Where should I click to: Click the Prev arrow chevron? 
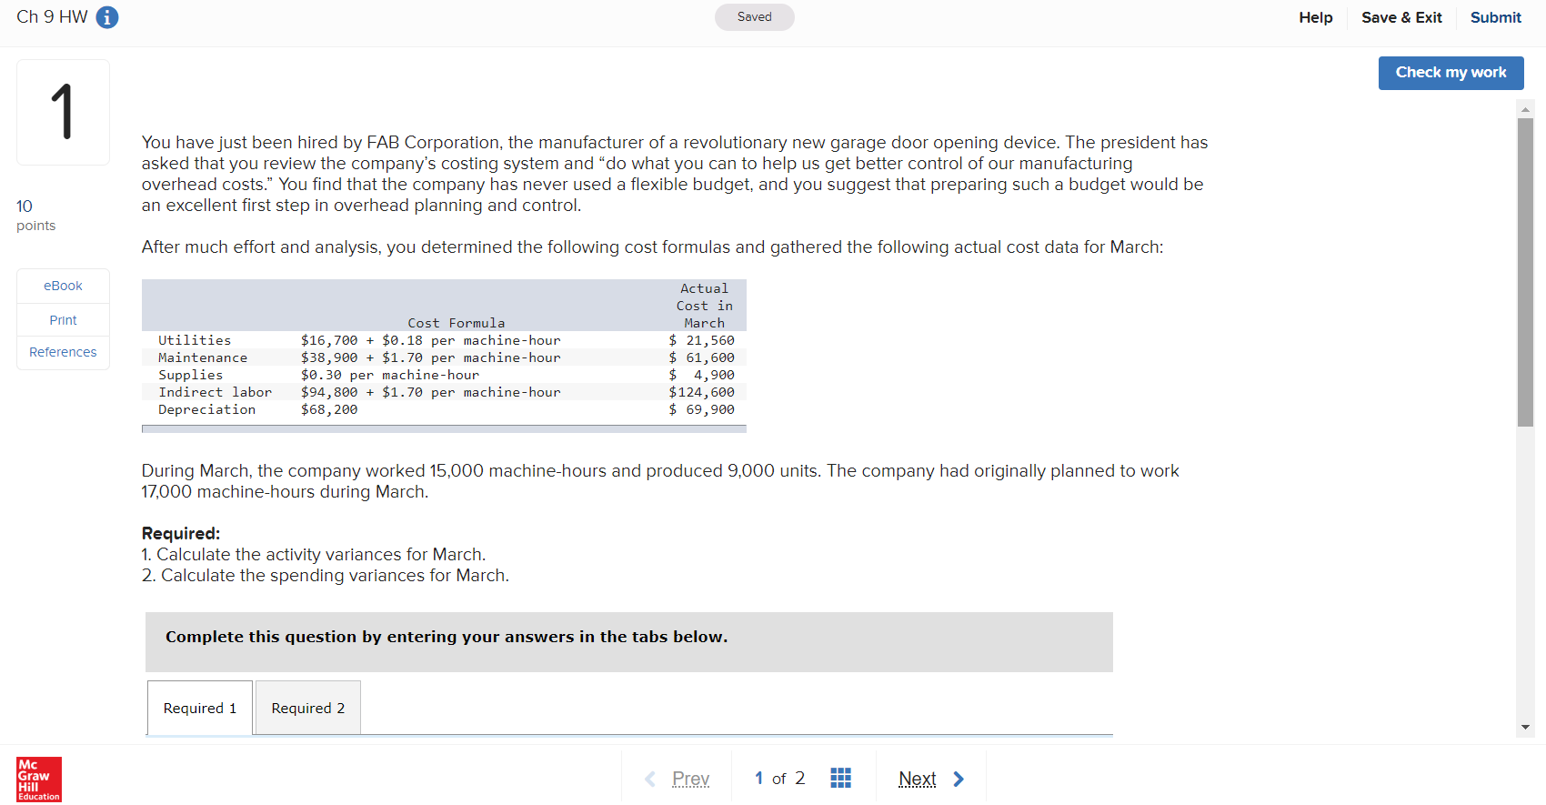pos(650,779)
